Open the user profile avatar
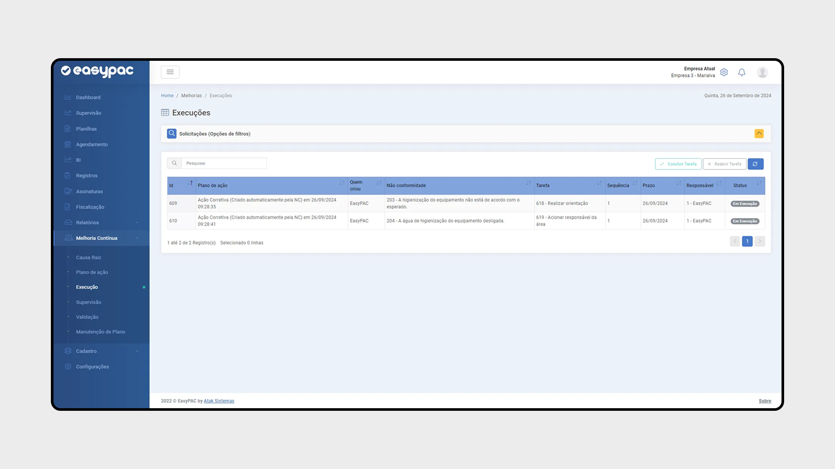This screenshot has width=835, height=469. pyautogui.click(x=762, y=72)
